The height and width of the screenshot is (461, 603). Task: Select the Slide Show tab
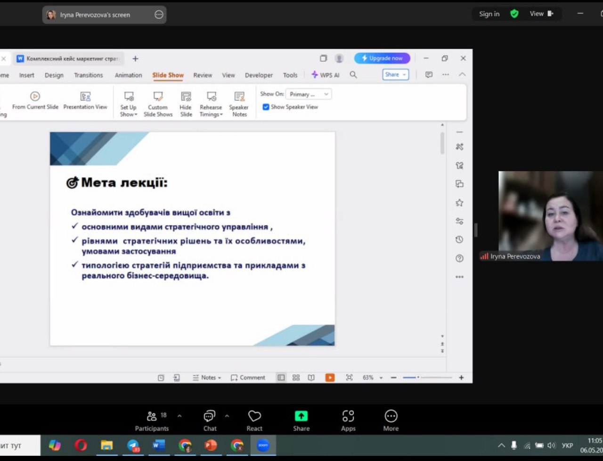tap(168, 75)
